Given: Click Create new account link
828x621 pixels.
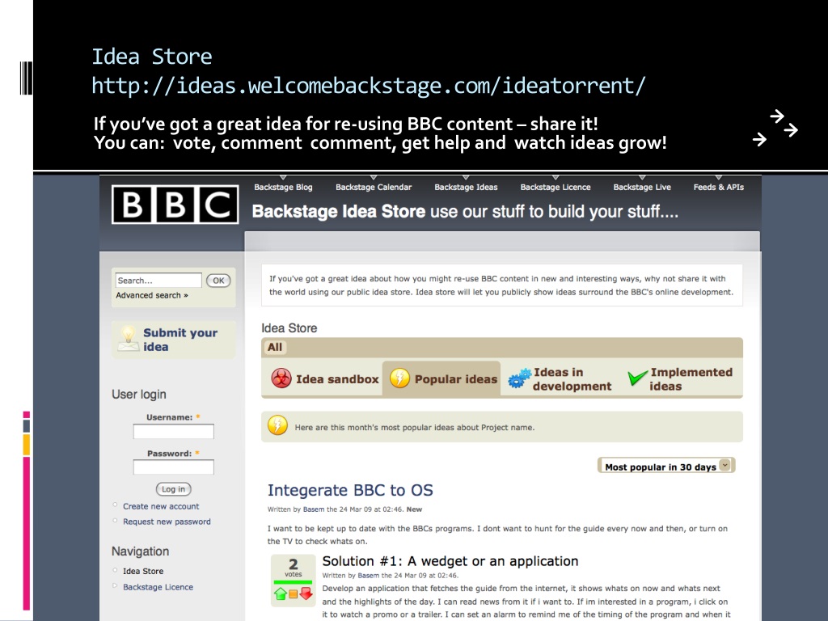Looking at the screenshot, I should 161,506.
